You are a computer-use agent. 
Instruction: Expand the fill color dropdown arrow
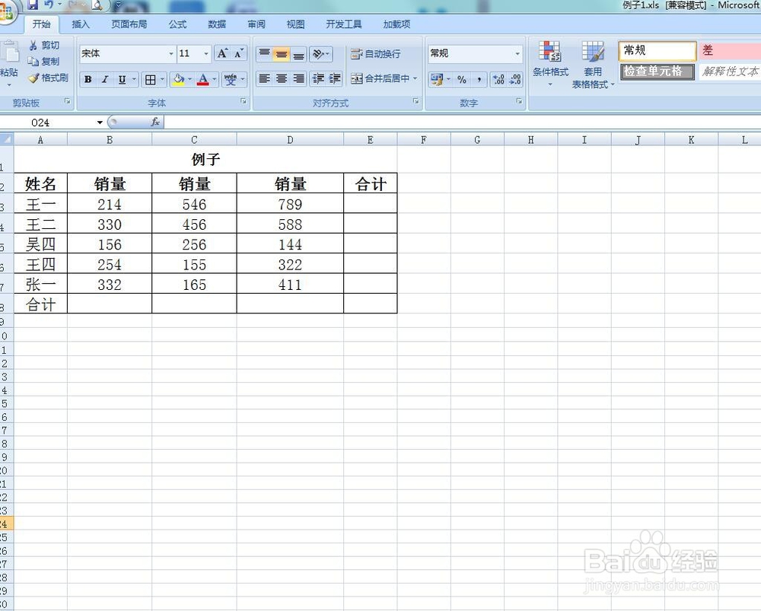pyautogui.click(x=189, y=80)
